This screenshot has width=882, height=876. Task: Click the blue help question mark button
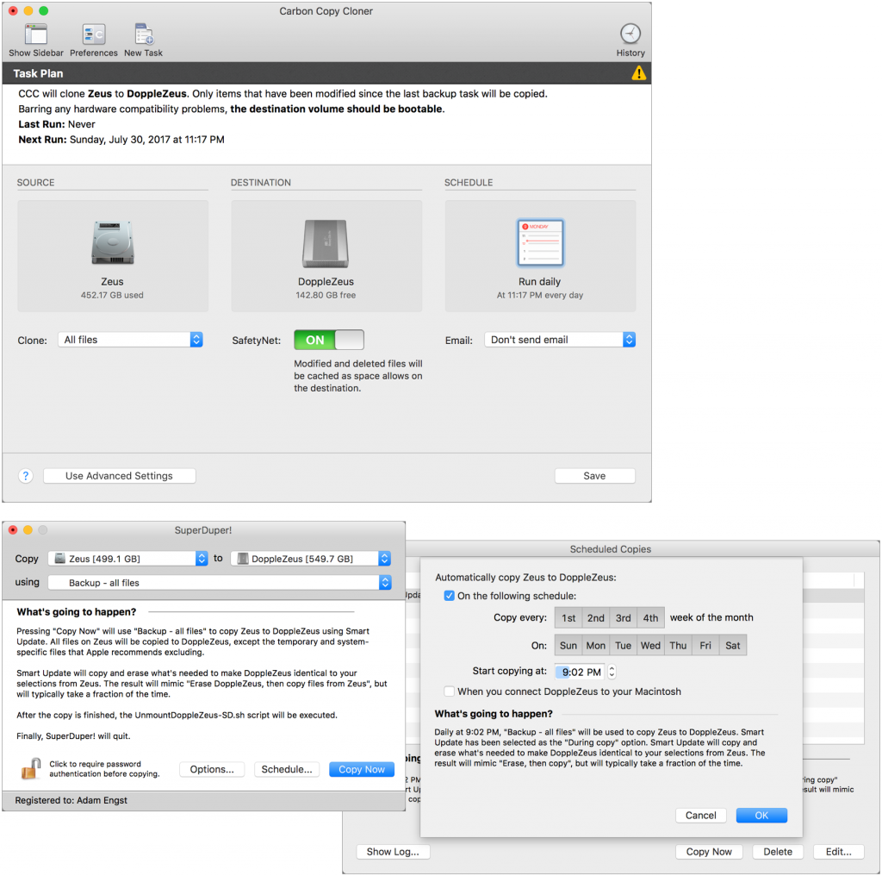(25, 476)
